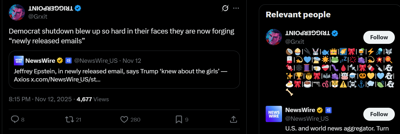Click @NewsWire_US handle in Relevant people
The height and width of the screenshot is (134, 400).
[307, 119]
